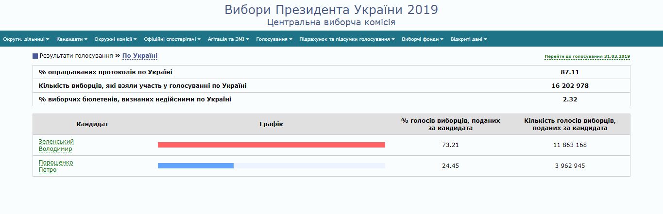Open the Окружні комісії menu
The width and height of the screenshot is (663, 214).
coord(116,39)
